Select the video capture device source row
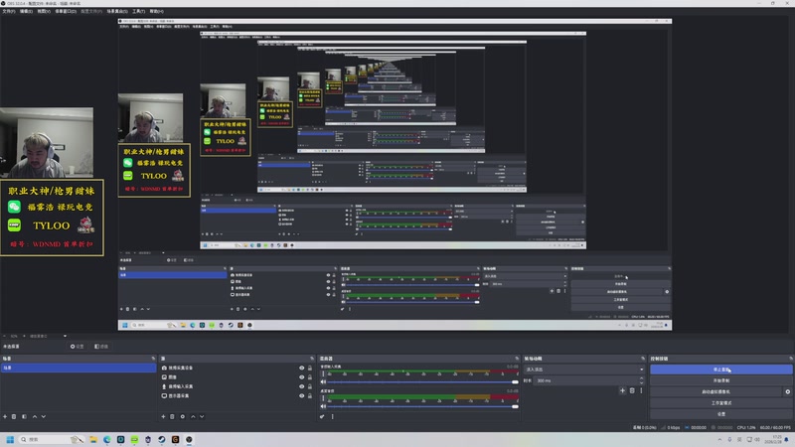The image size is (795, 447). click(237, 368)
